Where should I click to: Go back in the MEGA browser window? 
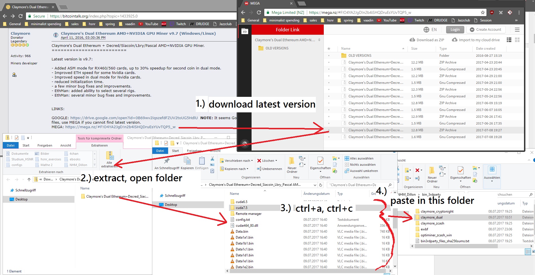click(243, 12)
